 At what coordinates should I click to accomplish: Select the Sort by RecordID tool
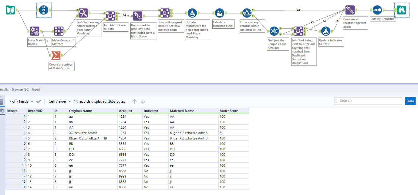pyautogui.click(x=377, y=10)
